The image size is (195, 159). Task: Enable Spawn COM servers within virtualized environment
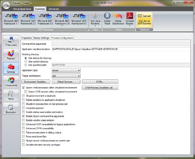(26, 92)
